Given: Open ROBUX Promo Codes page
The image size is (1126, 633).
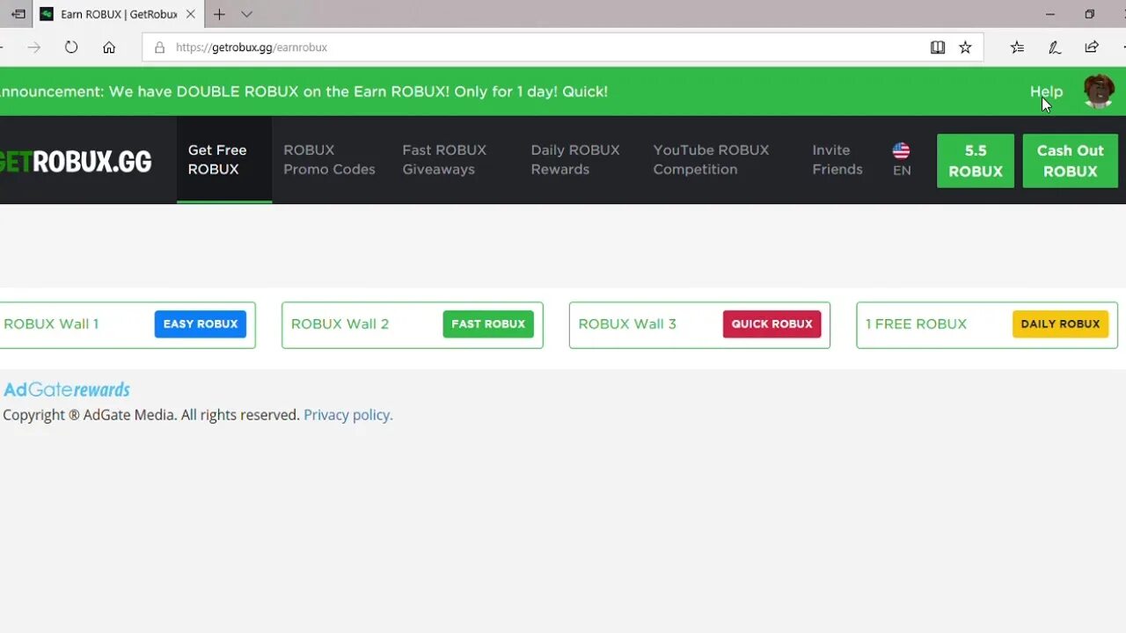Looking at the screenshot, I should 329,160.
